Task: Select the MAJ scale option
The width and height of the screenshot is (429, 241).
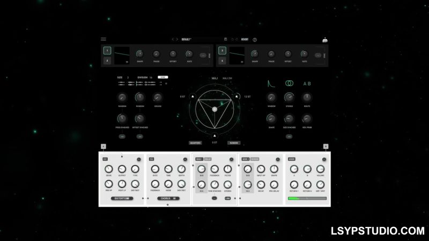Action: point(215,78)
